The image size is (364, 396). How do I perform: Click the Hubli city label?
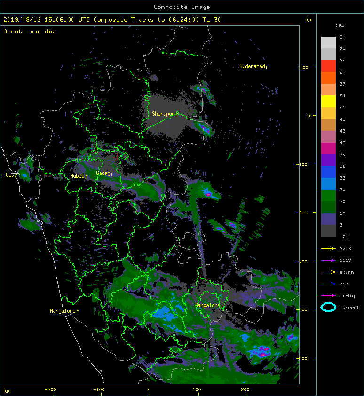click(79, 176)
